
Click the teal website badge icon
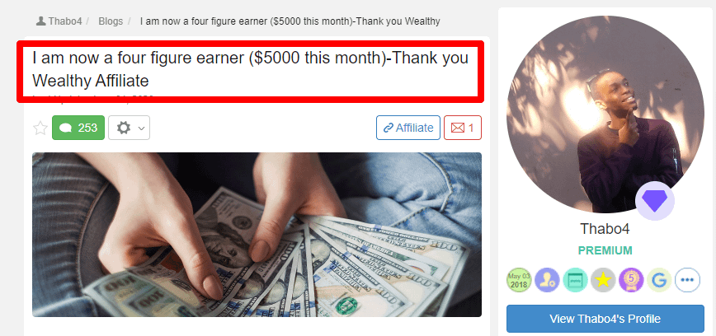[575, 280]
